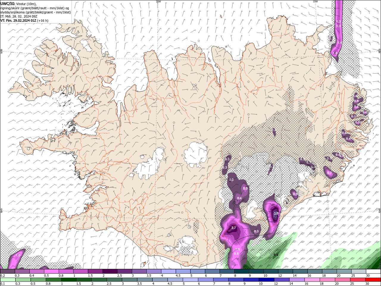The height and width of the screenshot is (286, 381).
Task: Click the "20W" longitude label
Action: coord(158,1)
